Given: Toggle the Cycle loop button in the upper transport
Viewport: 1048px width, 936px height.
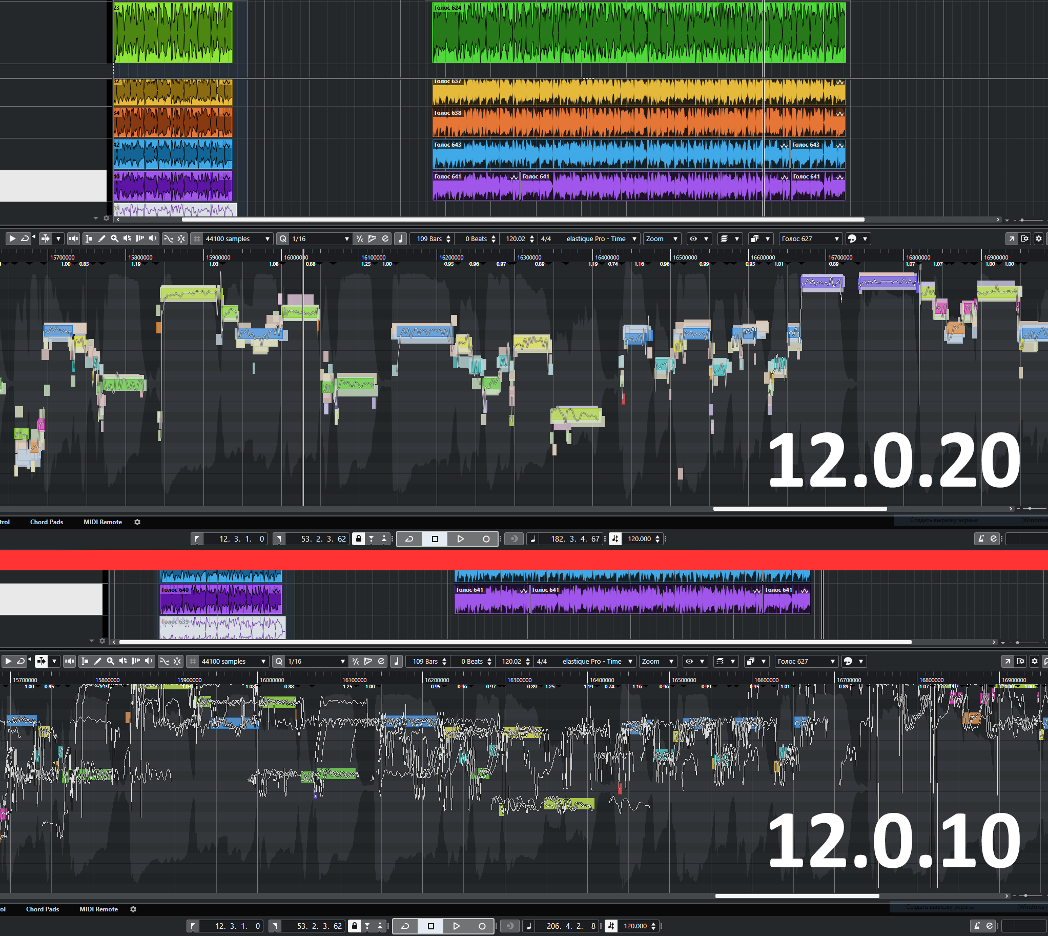Looking at the screenshot, I should point(409,539).
